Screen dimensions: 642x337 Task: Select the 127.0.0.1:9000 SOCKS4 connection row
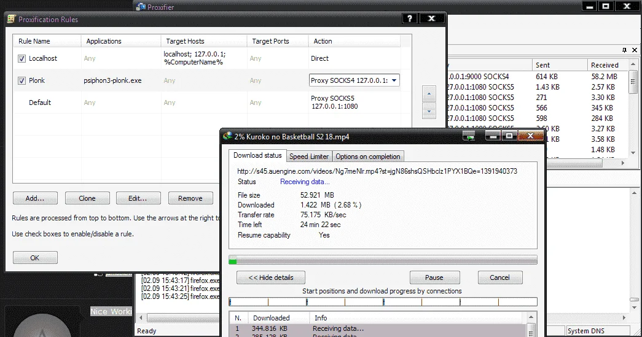pyautogui.click(x=537, y=77)
